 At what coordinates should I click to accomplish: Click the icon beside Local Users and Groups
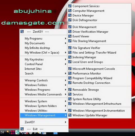pyautogui.click(x=70, y=62)
